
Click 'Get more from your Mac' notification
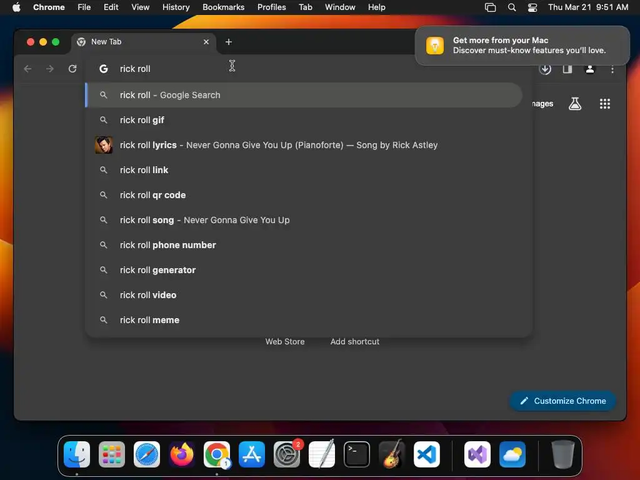tap(522, 45)
